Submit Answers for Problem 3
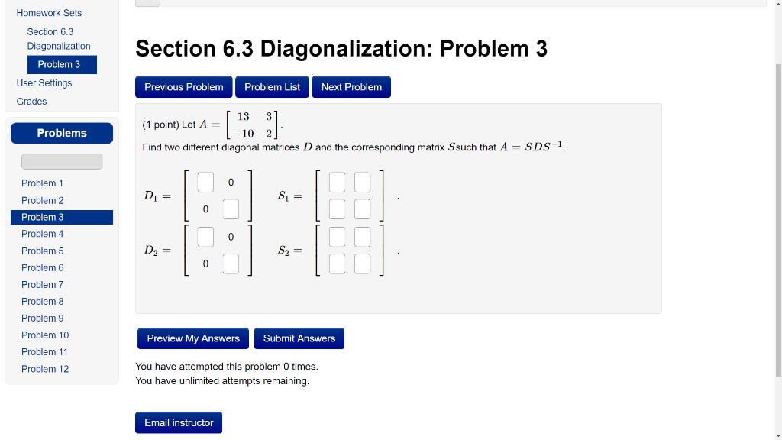Image resolution: width=782 pixels, height=440 pixels. pyautogui.click(x=299, y=338)
